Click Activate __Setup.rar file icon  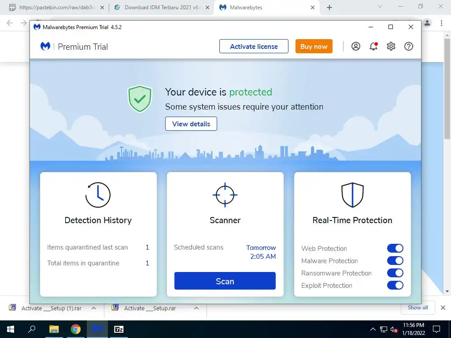click(x=115, y=308)
